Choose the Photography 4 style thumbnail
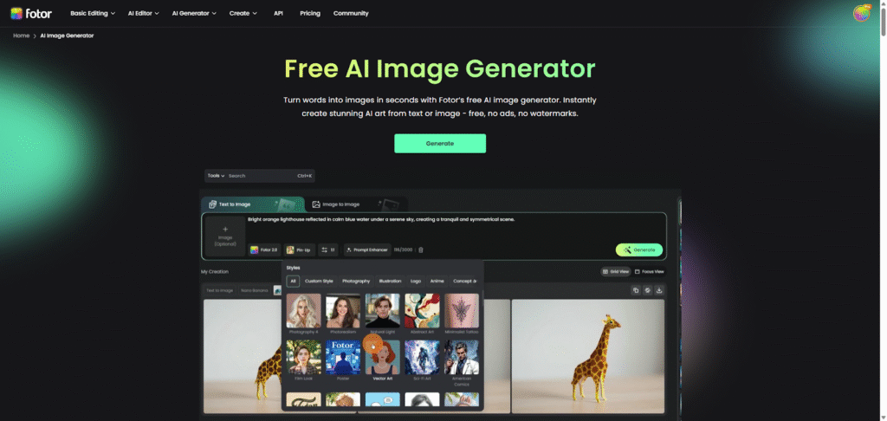The image size is (887, 421). click(304, 311)
